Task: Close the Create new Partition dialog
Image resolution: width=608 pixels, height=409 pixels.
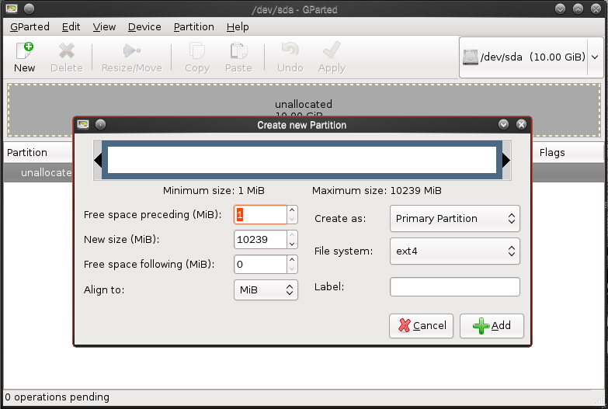Action: click(x=521, y=124)
